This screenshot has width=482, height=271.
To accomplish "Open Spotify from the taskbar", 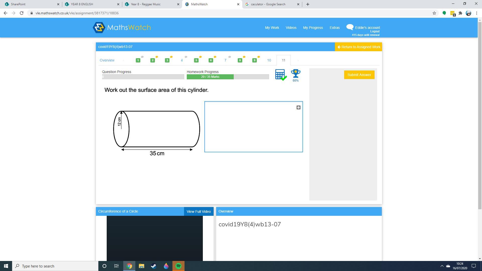I will pos(178,266).
